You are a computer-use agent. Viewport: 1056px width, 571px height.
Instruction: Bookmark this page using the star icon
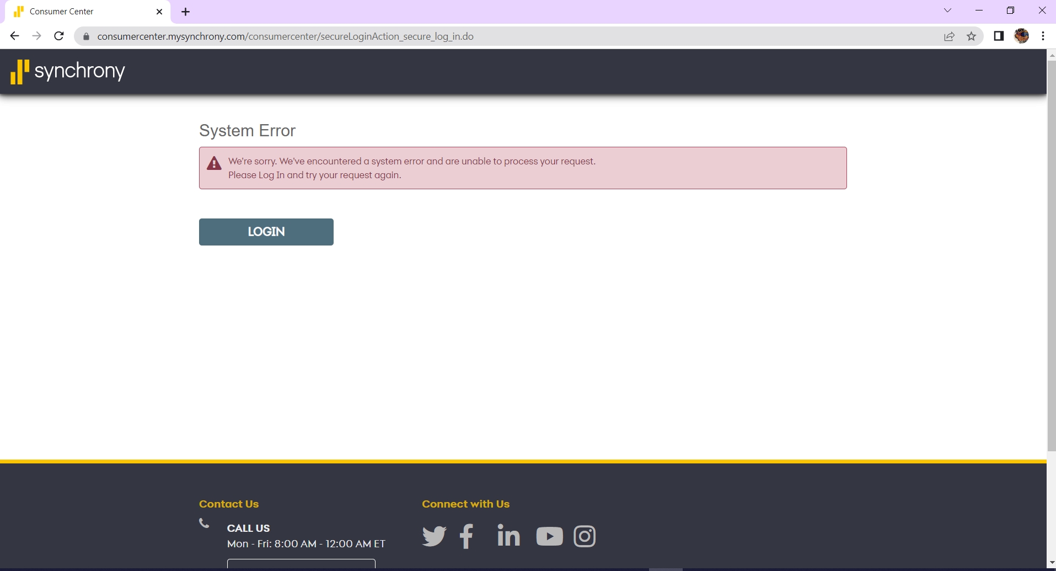click(x=971, y=36)
